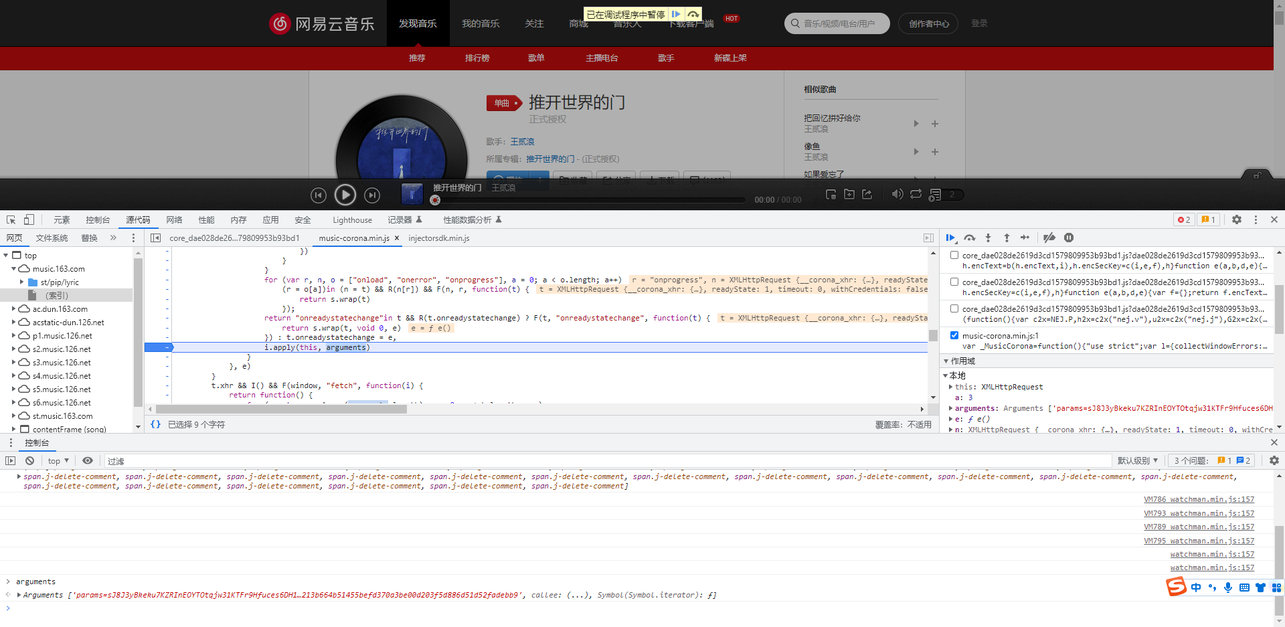
Task: Add current song to collection from player bar
Action: coord(849,194)
